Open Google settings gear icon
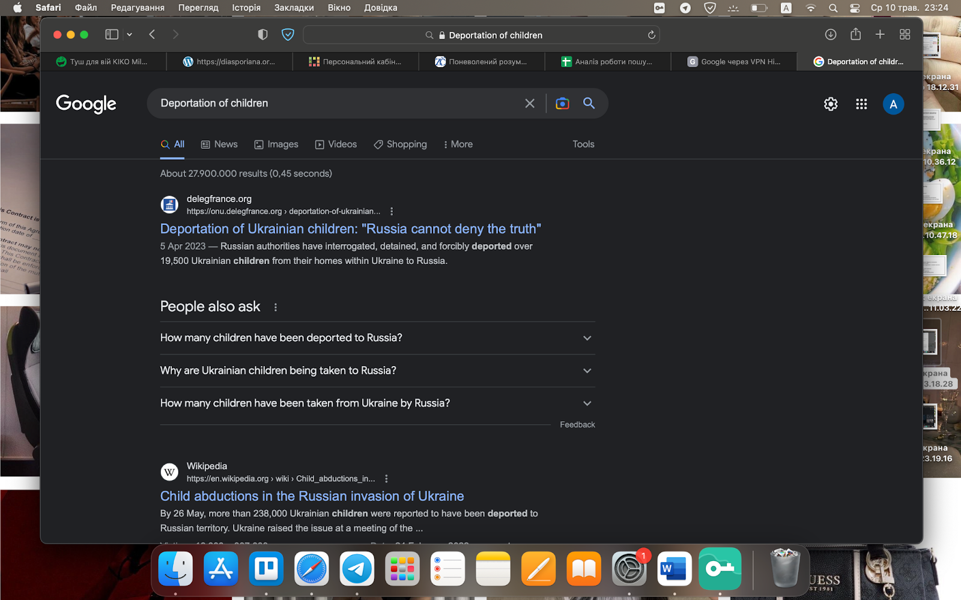The height and width of the screenshot is (600, 961). click(830, 104)
